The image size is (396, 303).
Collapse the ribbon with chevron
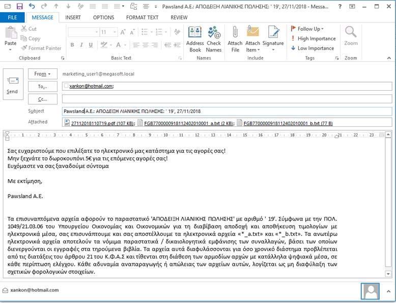[x=389, y=59]
